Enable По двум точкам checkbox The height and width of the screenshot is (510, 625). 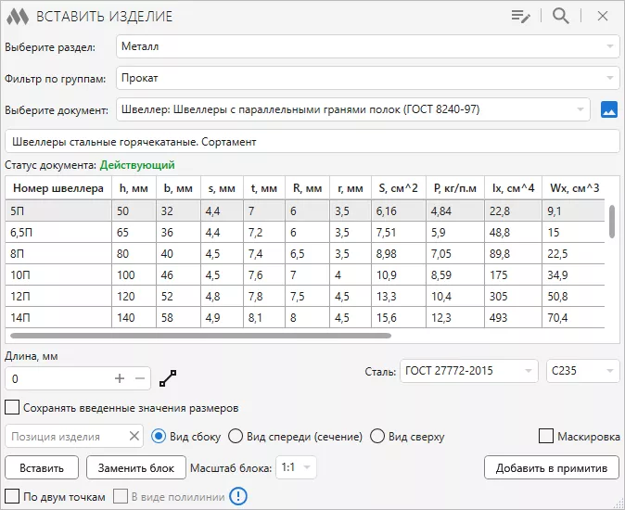click(12, 496)
